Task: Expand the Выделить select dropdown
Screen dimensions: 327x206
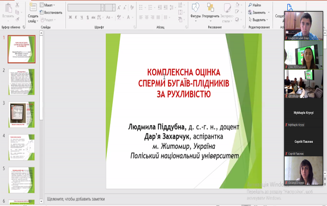Action: pyautogui.click(x=258, y=20)
